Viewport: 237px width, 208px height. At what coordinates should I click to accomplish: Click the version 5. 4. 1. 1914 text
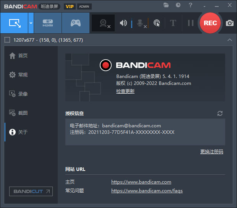[x=176, y=76]
